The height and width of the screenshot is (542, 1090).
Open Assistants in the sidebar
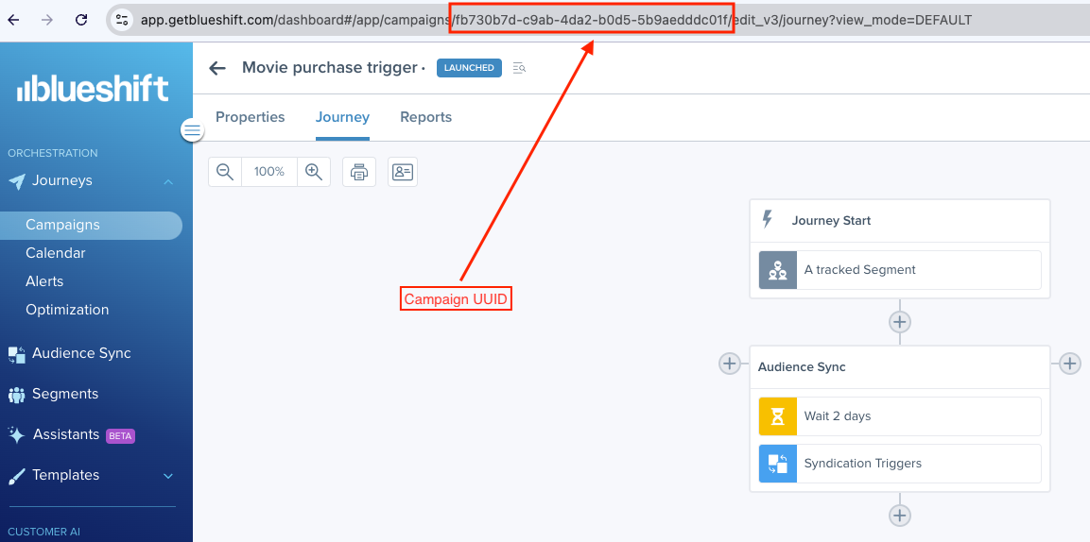point(66,434)
